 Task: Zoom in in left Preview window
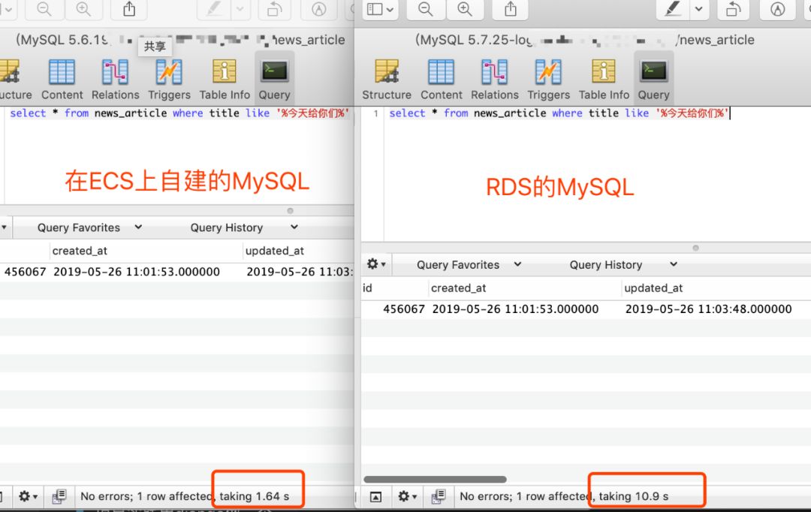tap(83, 9)
